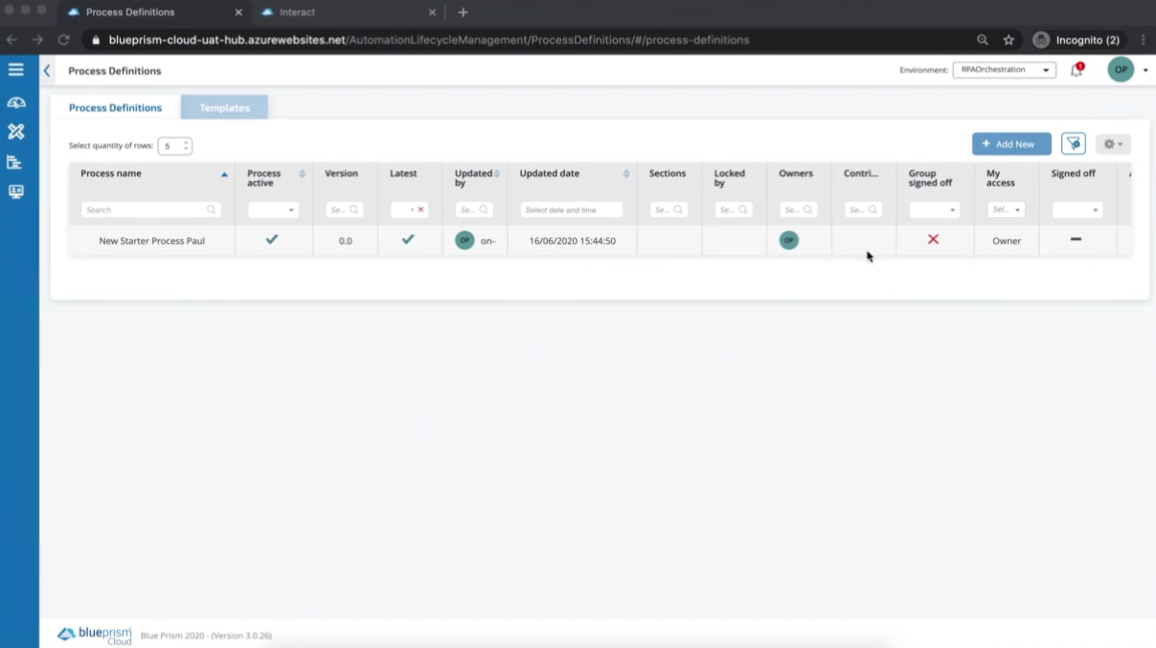Click the organization chart icon in sidebar
This screenshot has height=648, width=1156.
(x=15, y=162)
